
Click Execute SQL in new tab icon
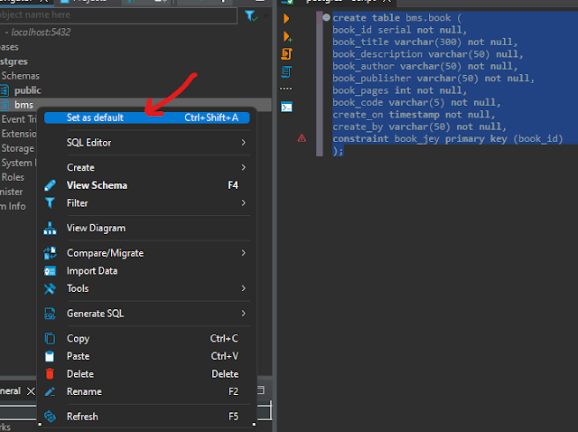coord(286,36)
